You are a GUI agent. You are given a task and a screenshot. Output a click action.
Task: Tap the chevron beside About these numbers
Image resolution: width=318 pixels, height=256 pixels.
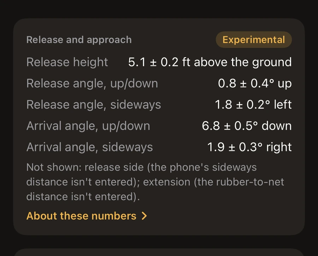coord(144,216)
